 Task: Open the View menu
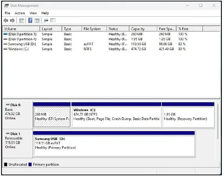point(33,13)
